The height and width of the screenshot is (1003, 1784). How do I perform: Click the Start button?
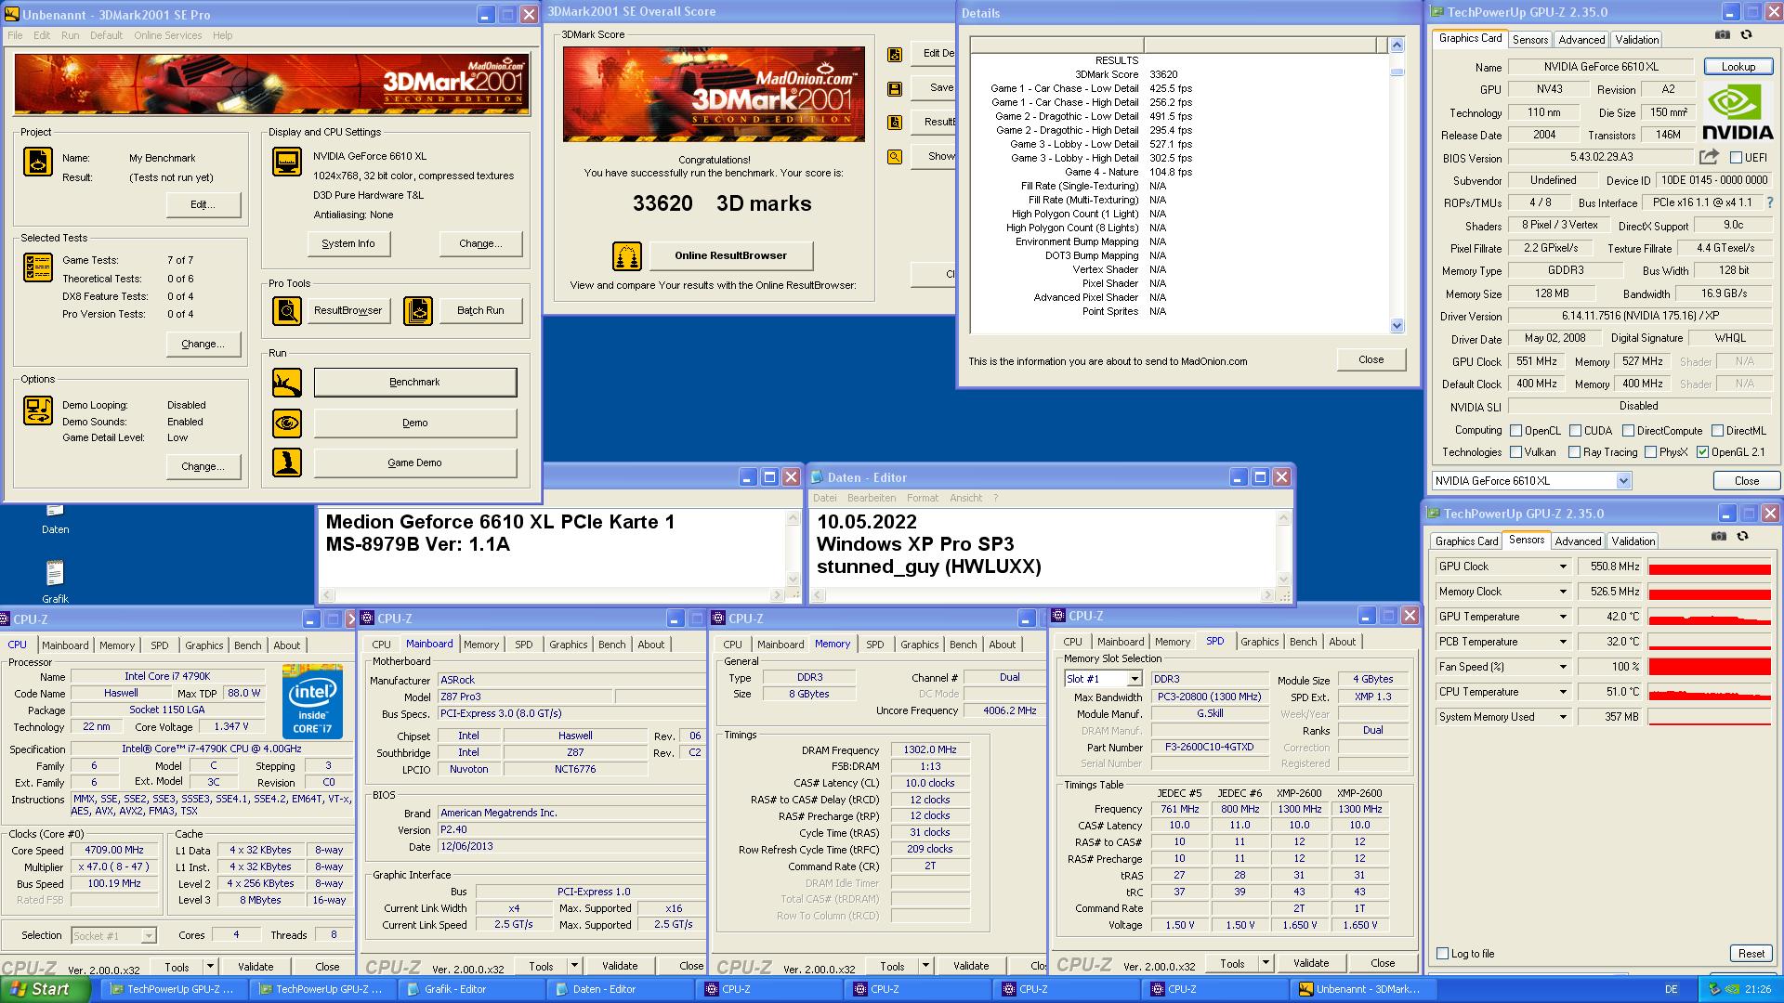tap(45, 989)
